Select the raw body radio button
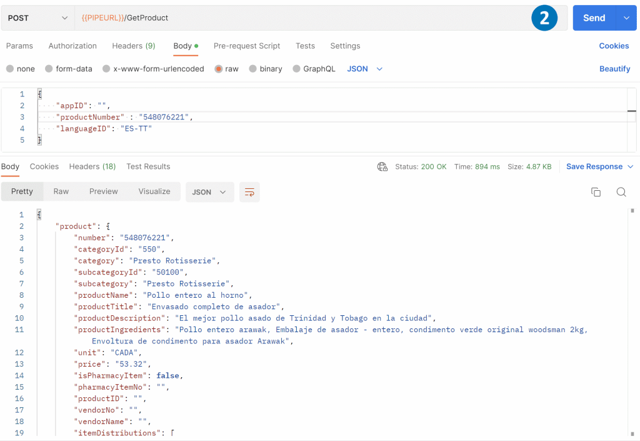The width and height of the screenshot is (640, 441). tap(219, 69)
